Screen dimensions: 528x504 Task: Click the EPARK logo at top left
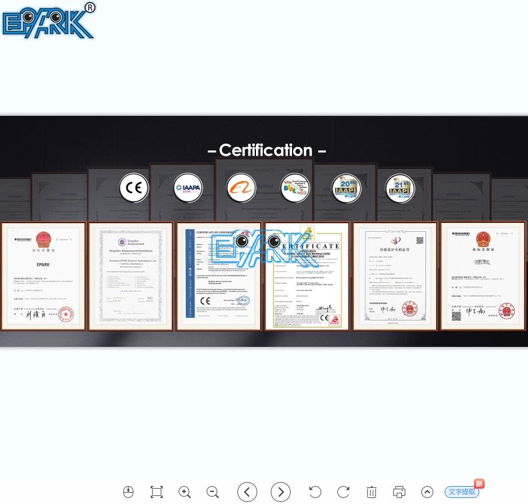click(x=49, y=21)
